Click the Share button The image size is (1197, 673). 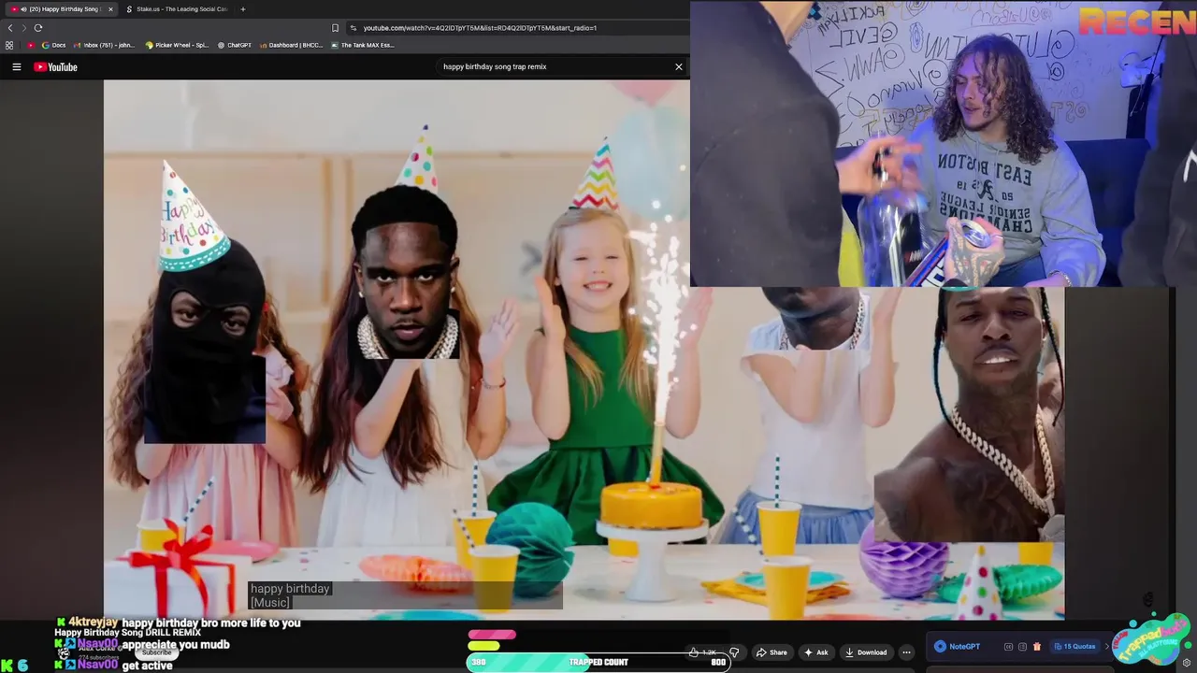(772, 652)
